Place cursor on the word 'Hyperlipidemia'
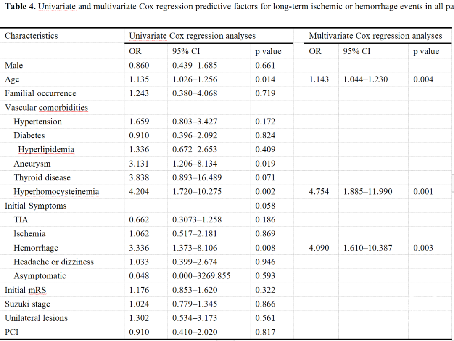This screenshot has height=341, width=454. pos(46,150)
